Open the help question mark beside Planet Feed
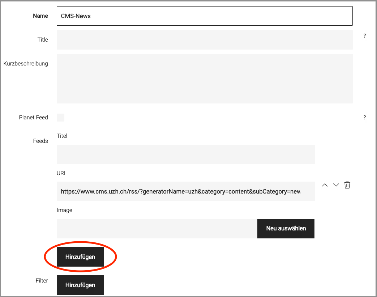377x297 pixels. pyautogui.click(x=365, y=118)
